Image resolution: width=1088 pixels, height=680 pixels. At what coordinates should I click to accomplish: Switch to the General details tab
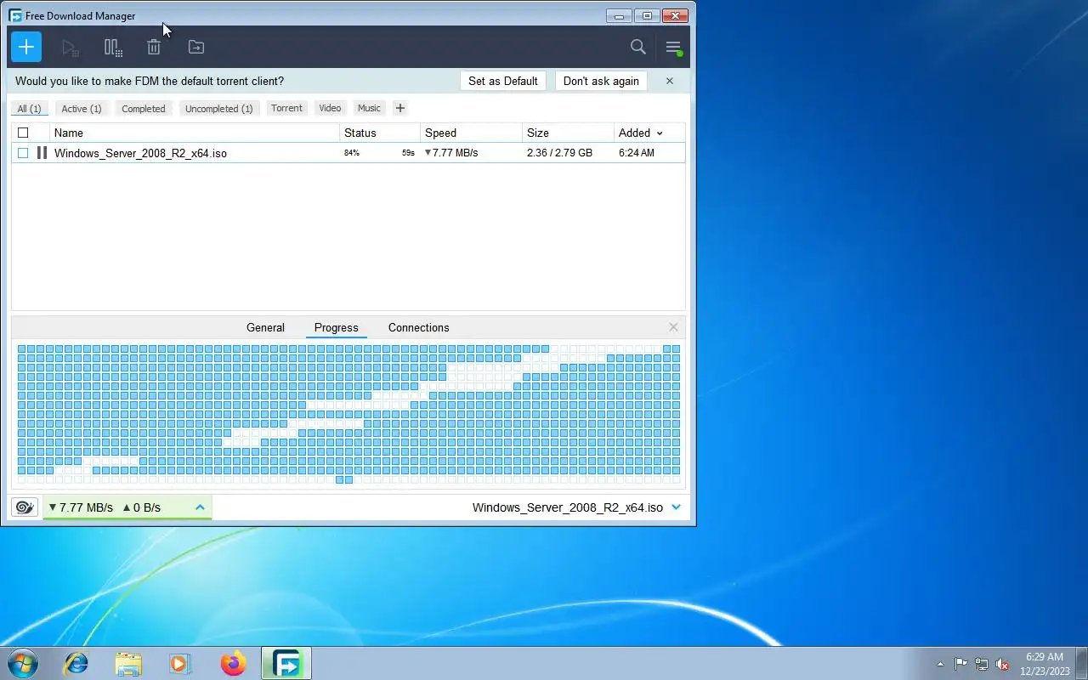(x=265, y=327)
